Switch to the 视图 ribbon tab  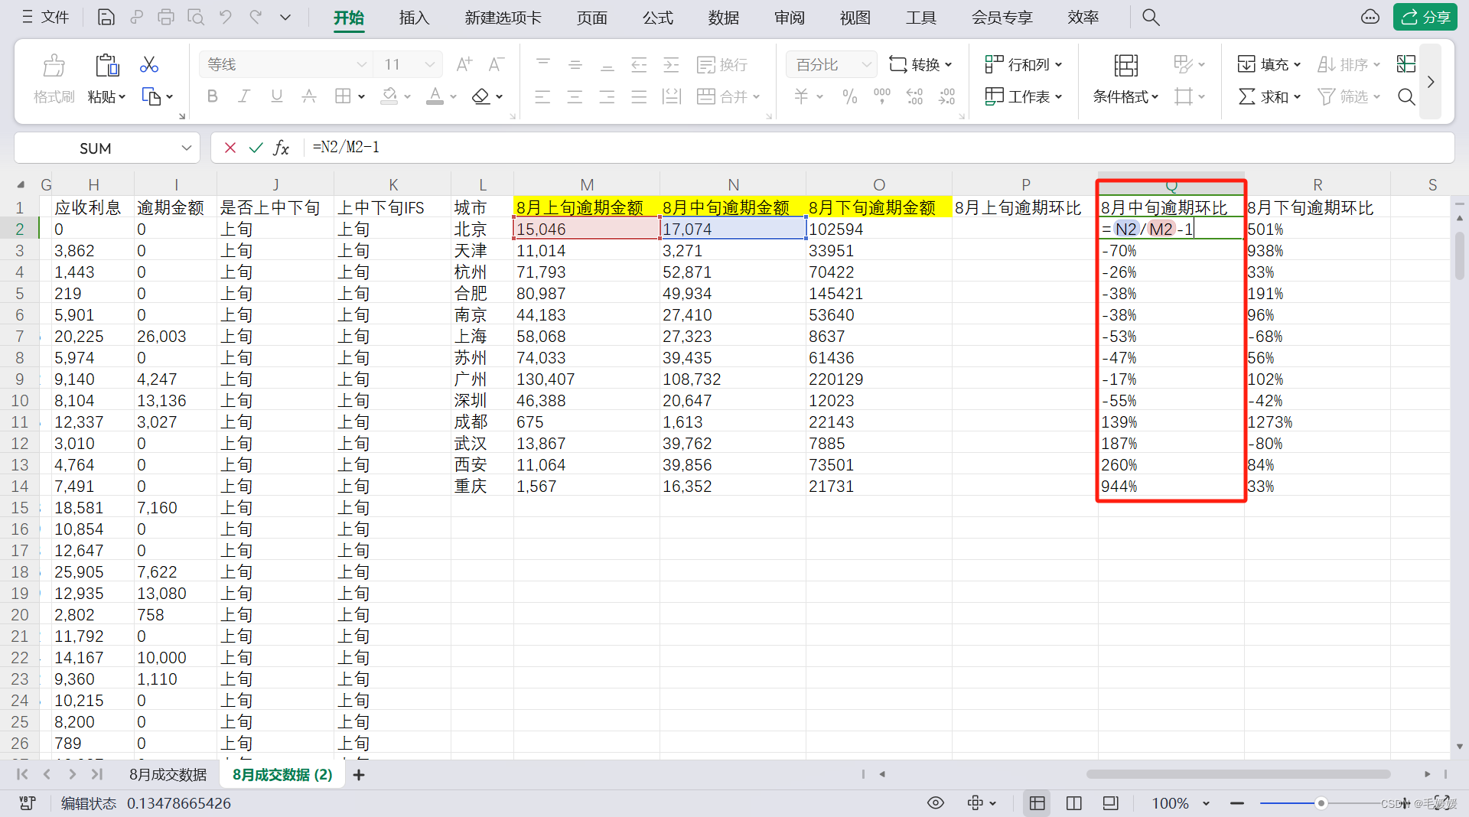[855, 18]
